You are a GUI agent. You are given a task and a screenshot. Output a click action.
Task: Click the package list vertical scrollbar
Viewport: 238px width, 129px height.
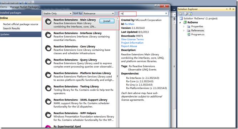coord(117,72)
